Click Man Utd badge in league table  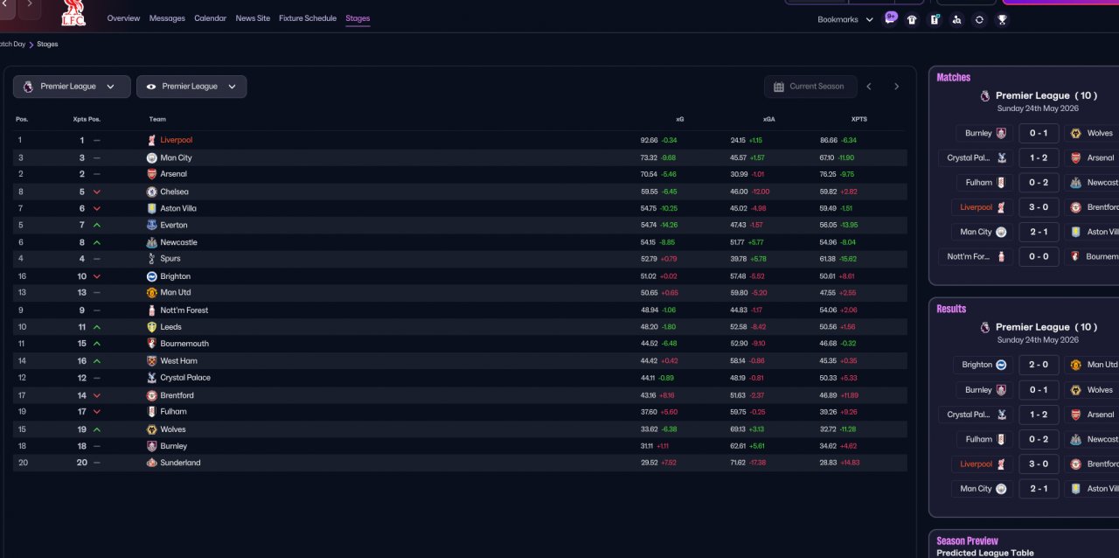point(151,293)
